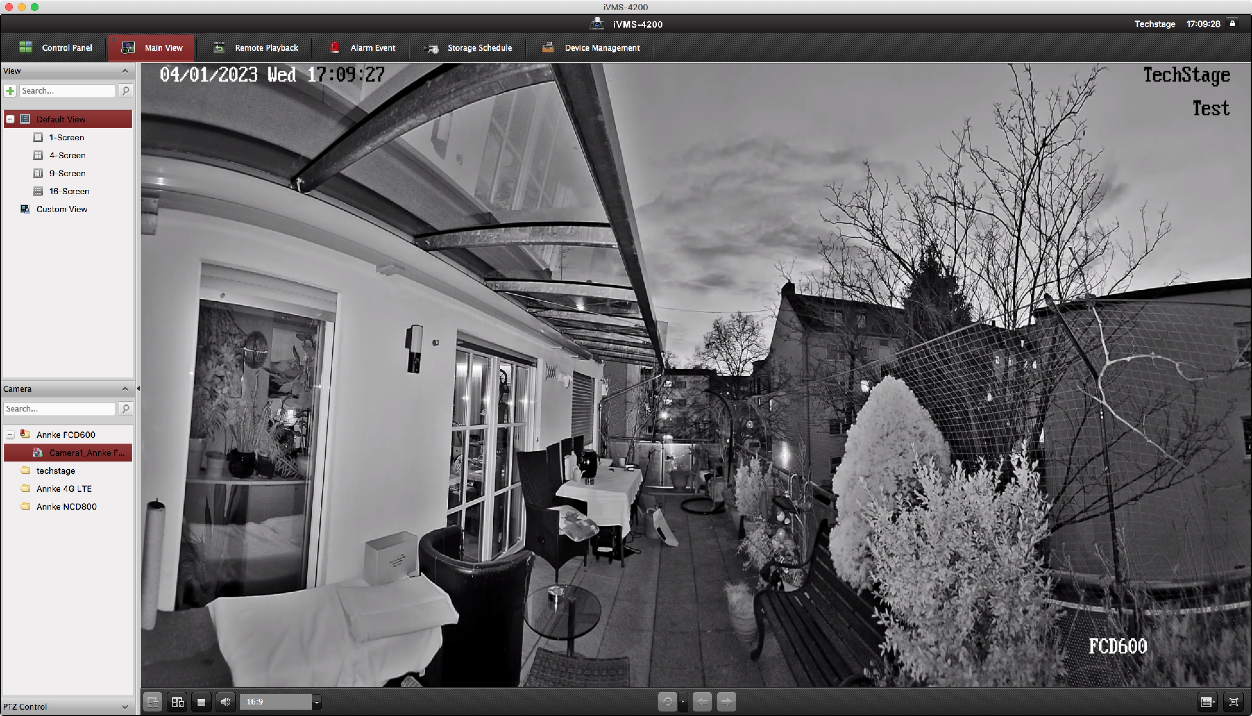Click the Save View As icon
This screenshot has height=716, width=1252.
tap(178, 702)
